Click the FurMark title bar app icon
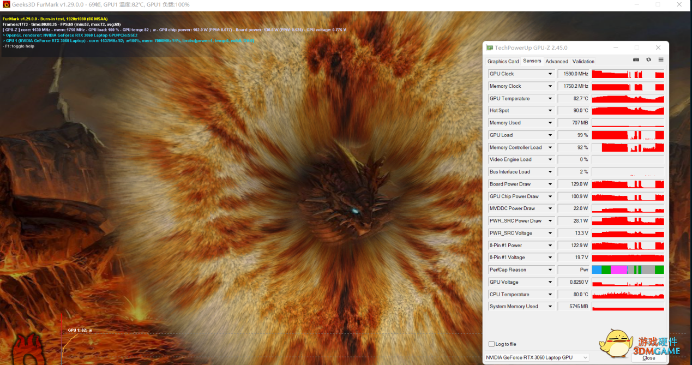Image resolution: width=692 pixels, height=365 pixels. click(x=6, y=4)
